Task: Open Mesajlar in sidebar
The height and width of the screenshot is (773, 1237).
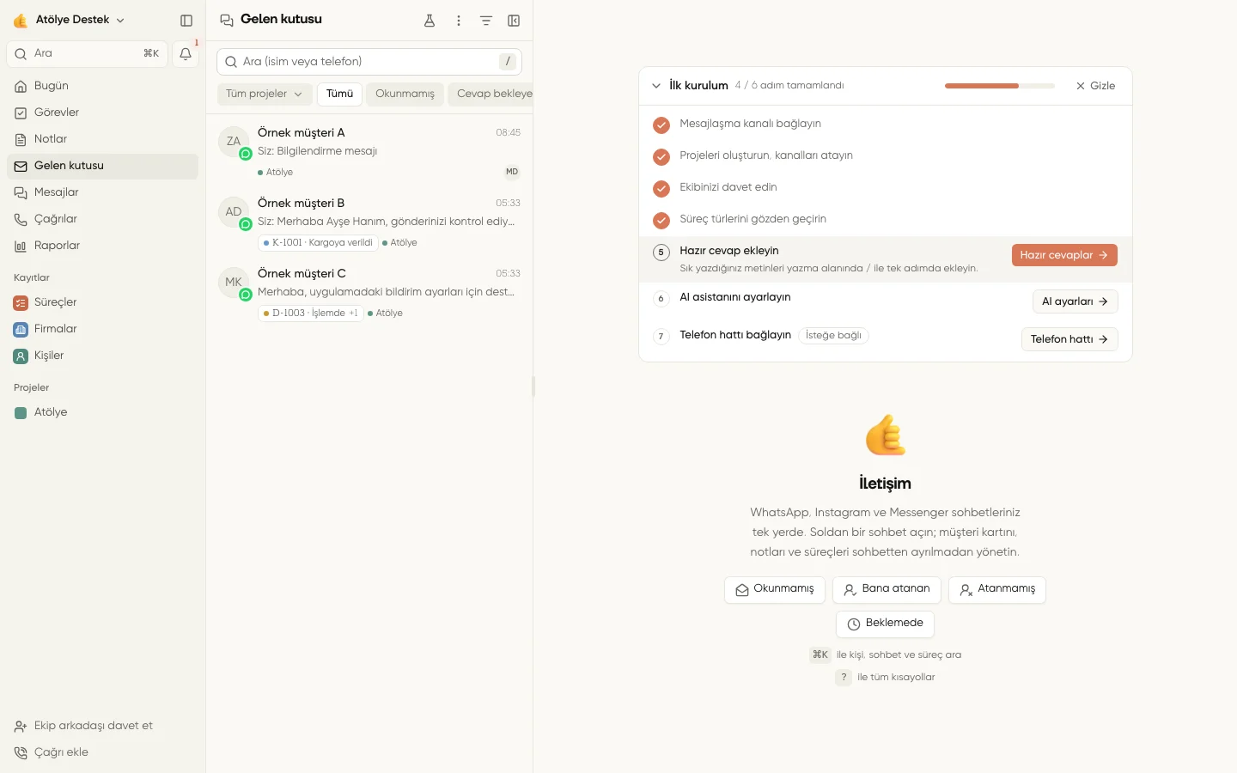Action: [x=102, y=192]
